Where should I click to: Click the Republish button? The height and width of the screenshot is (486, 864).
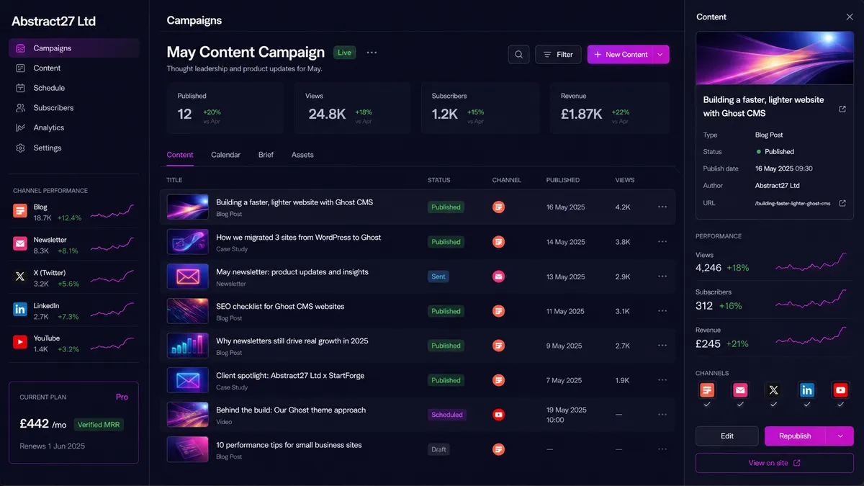[x=796, y=436]
